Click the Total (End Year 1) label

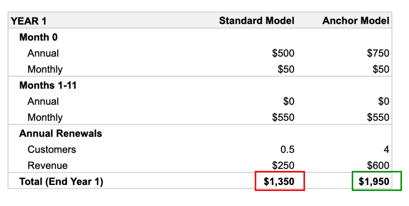[x=61, y=181]
